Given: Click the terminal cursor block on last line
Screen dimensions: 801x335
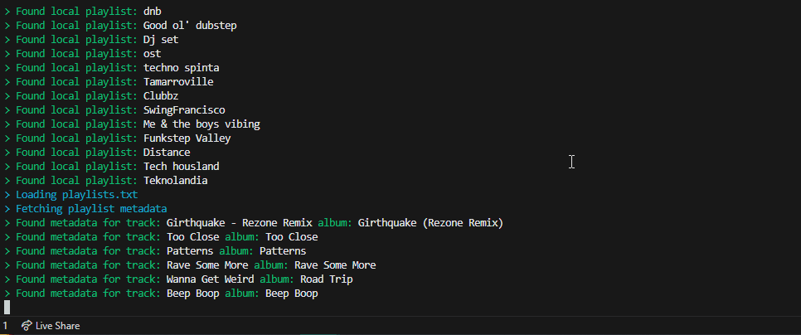Looking at the screenshot, I should point(7,307).
